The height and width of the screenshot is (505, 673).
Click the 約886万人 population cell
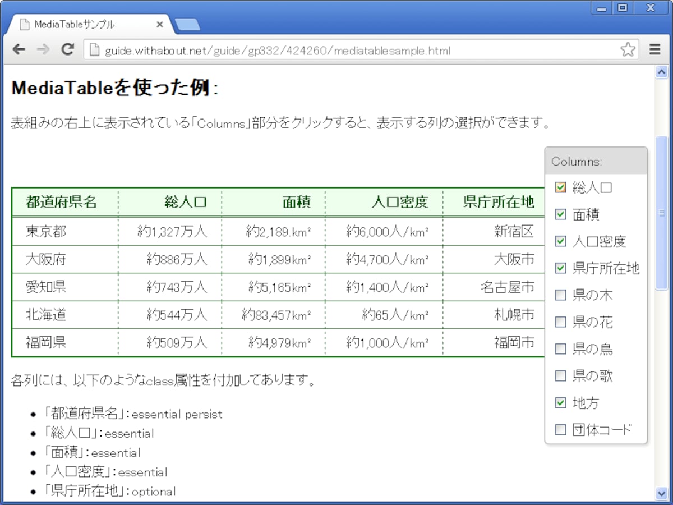(170, 259)
